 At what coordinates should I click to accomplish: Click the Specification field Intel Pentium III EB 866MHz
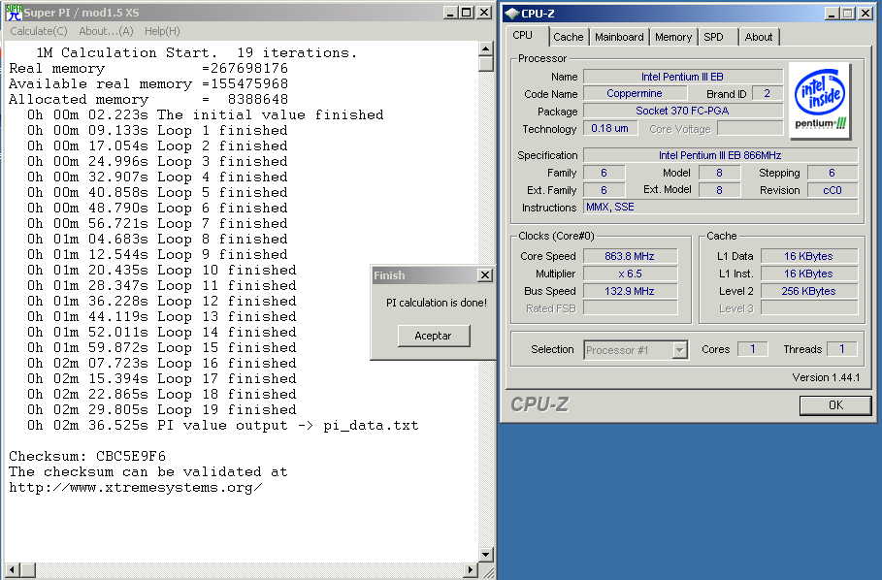point(721,155)
